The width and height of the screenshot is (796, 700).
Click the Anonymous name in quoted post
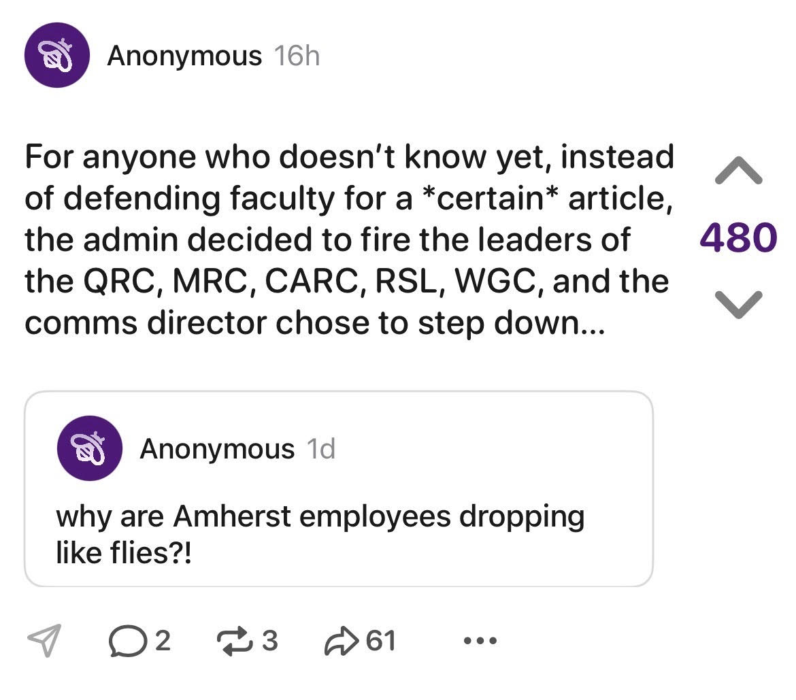coord(217,449)
